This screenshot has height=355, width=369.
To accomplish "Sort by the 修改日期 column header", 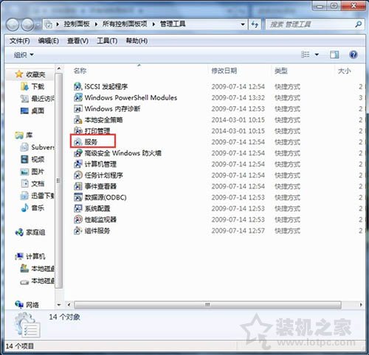I will click(x=224, y=71).
